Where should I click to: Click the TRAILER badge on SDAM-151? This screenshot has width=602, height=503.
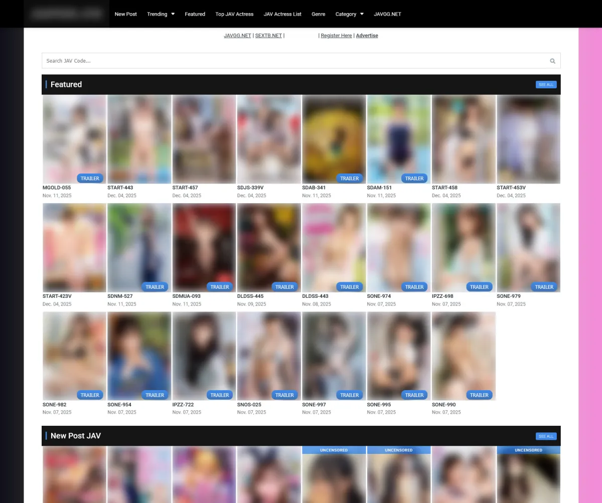pos(414,179)
